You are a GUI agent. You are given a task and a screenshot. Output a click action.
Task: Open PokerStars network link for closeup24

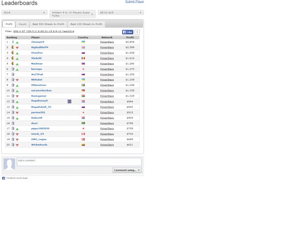tap(107, 42)
